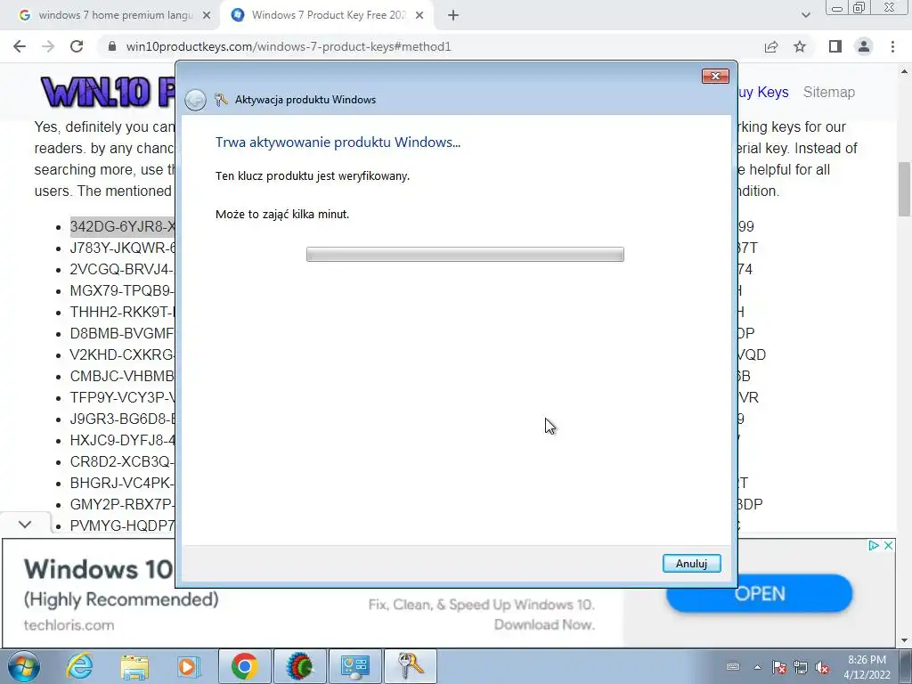
Task: Close the Aktywacja produktu Windows dialog
Action: [715, 77]
